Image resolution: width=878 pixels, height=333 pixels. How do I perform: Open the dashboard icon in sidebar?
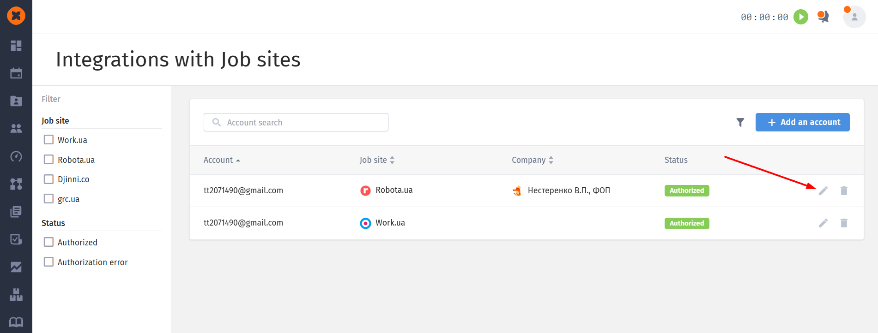(x=16, y=46)
